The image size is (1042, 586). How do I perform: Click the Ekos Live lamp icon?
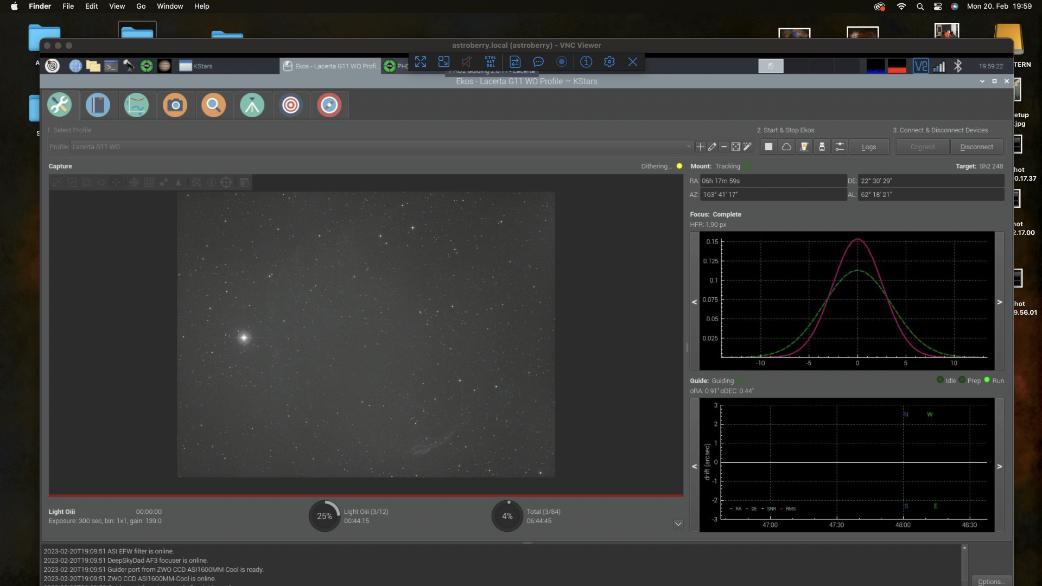[x=804, y=147]
